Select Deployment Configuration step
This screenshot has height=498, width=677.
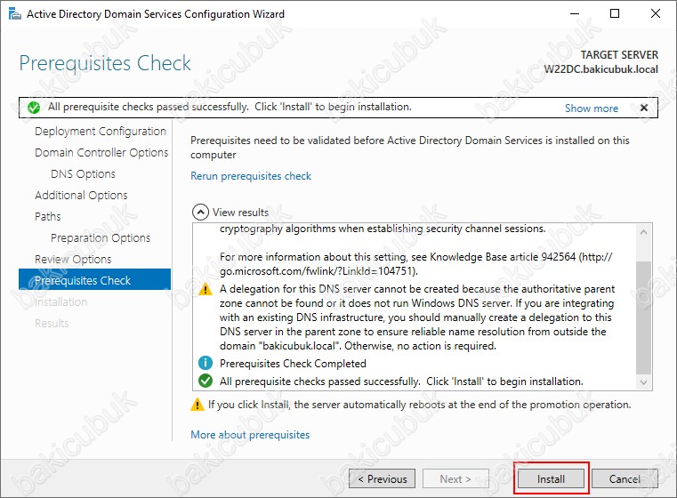click(101, 132)
